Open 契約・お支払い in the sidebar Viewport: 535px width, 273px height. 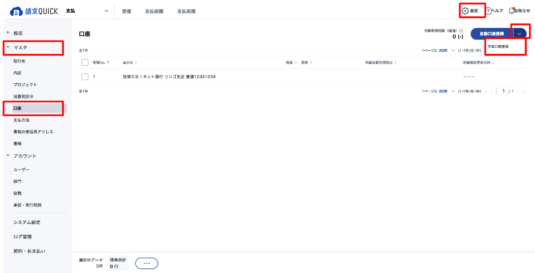29,251
